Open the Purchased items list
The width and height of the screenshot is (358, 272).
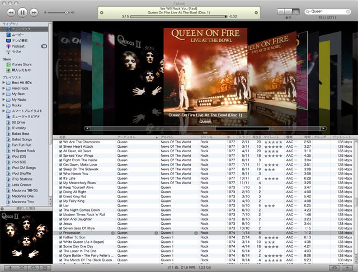point(21,70)
